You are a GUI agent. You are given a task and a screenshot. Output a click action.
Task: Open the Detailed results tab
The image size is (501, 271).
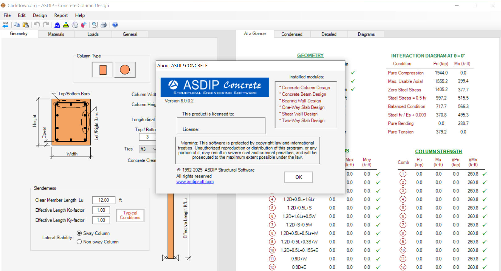(329, 34)
